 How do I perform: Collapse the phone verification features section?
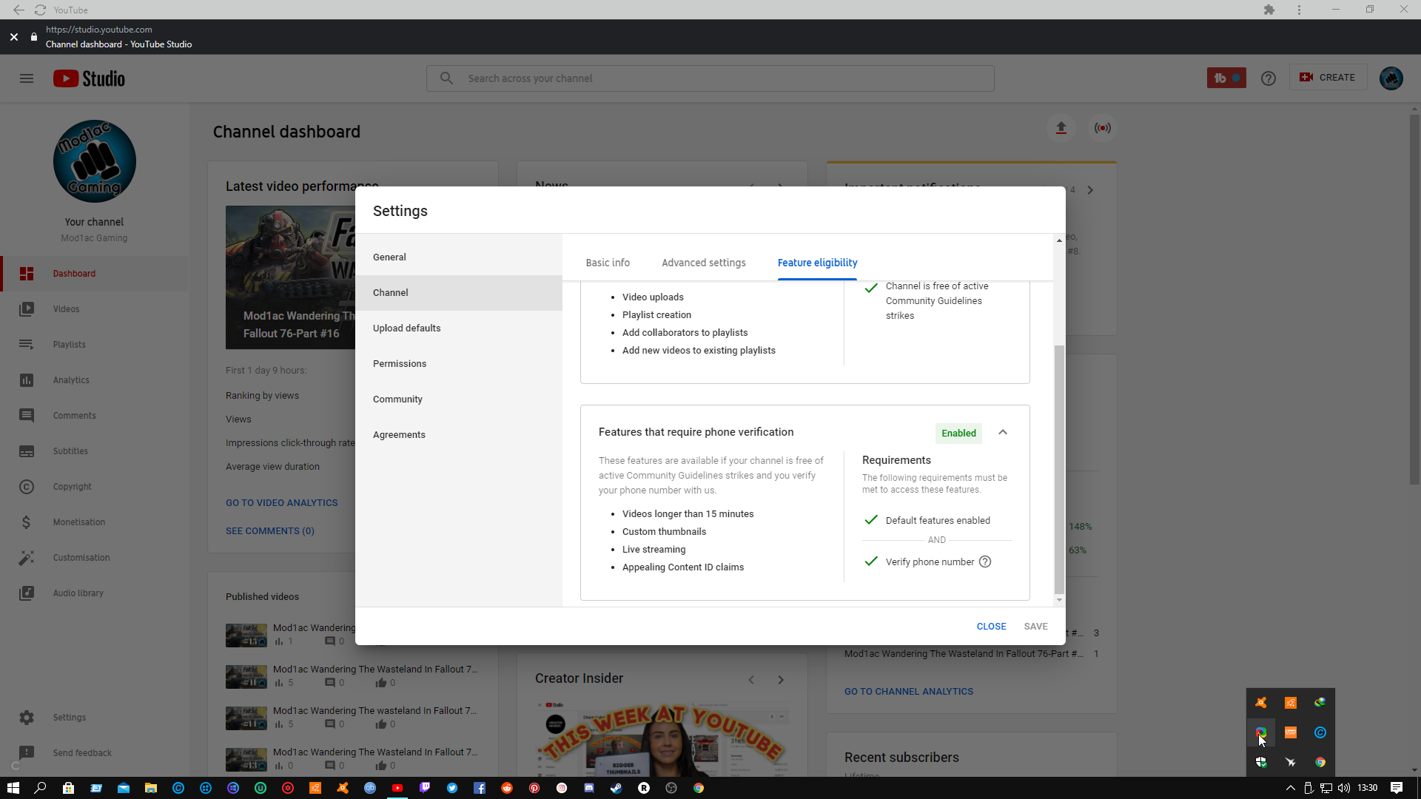[1003, 432]
